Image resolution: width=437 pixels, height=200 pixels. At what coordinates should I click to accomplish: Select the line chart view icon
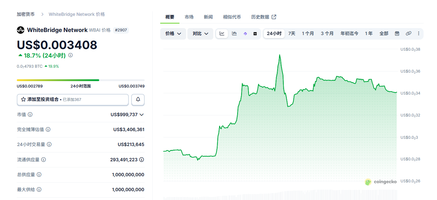[x=222, y=34]
